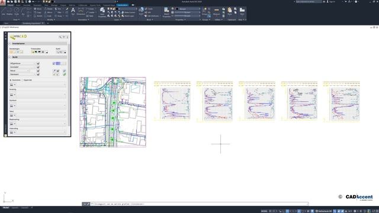Open the dropdown below Tekst label
379x213 pixels.
pyautogui.click(x=38, y=115)
